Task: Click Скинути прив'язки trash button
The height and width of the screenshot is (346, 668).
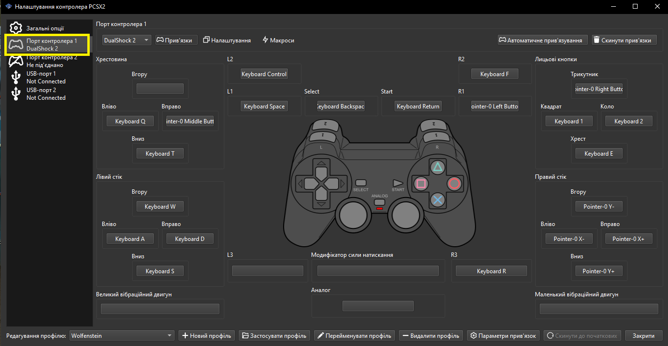Action: pyautogui.click(x=624, y=40)
